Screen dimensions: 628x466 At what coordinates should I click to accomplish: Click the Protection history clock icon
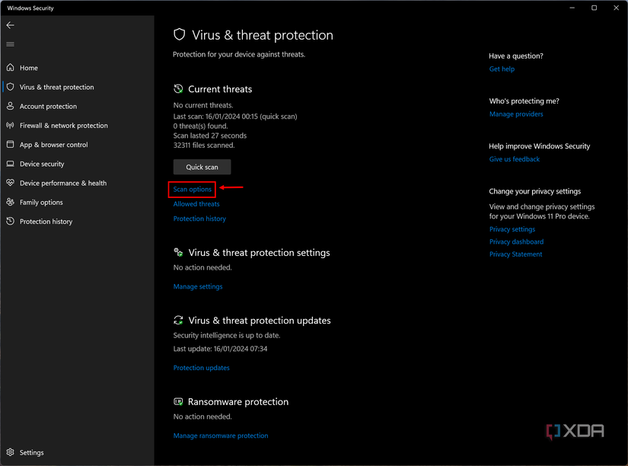coord(11,221)
